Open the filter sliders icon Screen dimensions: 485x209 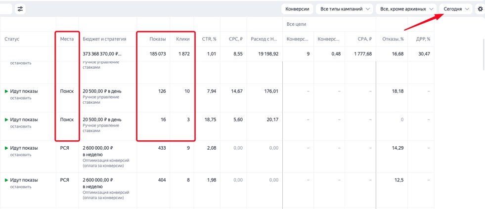pos(20,9)
